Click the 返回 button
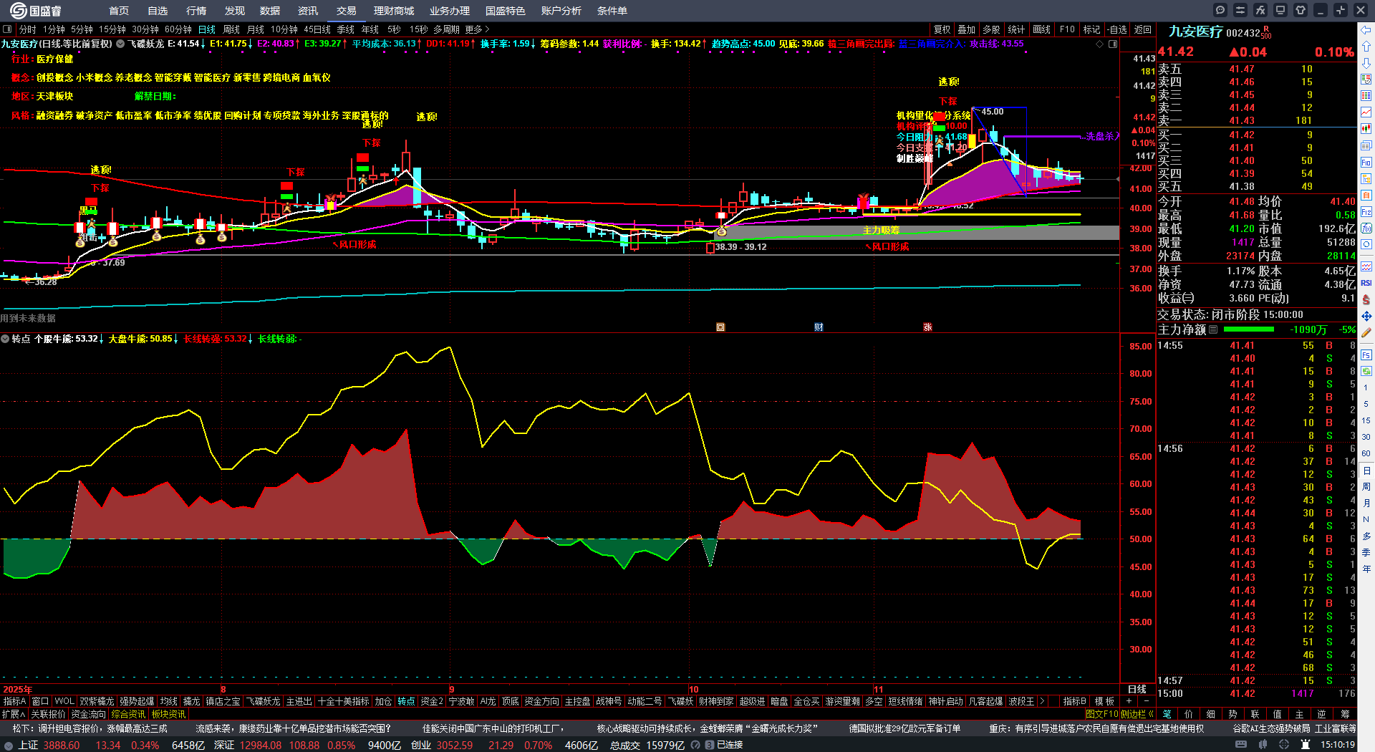1375x752 pixels. (x=1143, y=29)
